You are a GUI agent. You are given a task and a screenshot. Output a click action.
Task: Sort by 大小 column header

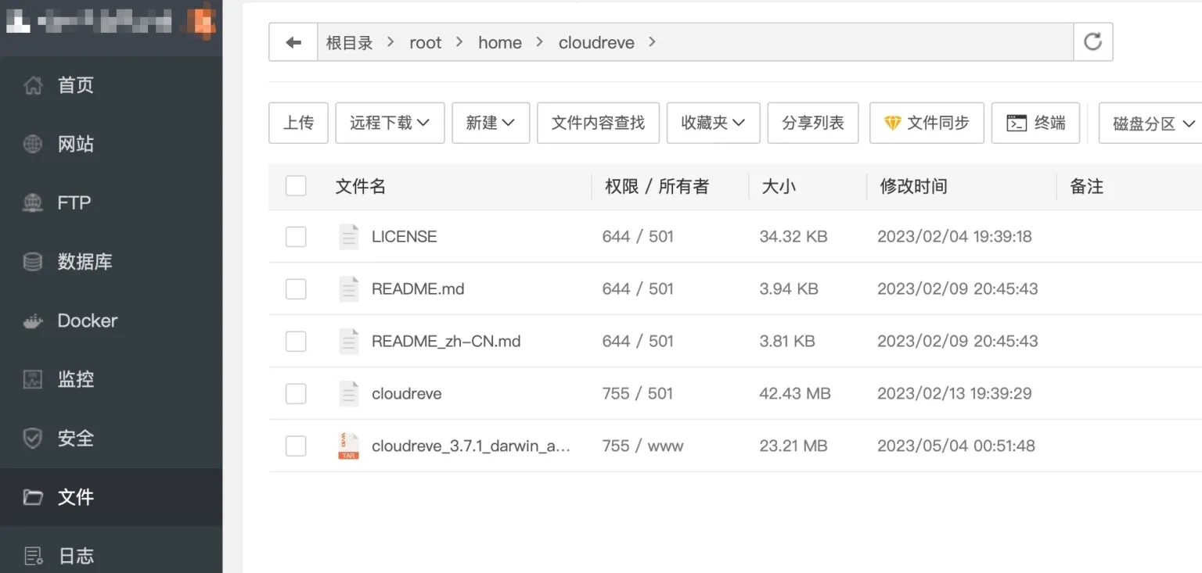[779, 186]
